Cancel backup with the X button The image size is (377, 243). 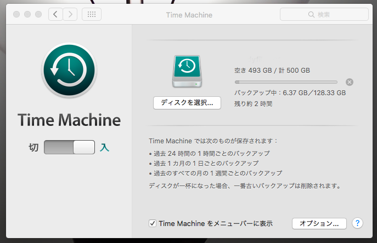coord(350,82)
